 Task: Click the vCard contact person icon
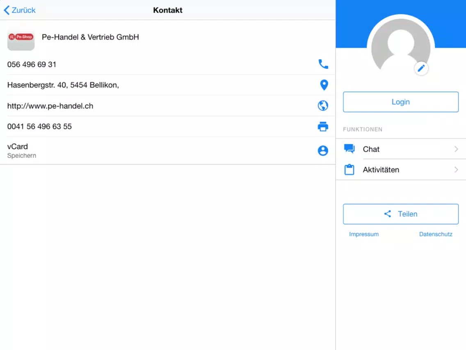point(323,151)
